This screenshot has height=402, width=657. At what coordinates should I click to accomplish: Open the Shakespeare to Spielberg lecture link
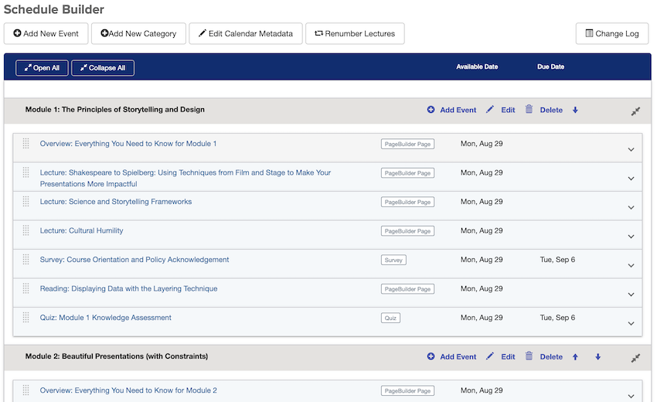point(186,178)
